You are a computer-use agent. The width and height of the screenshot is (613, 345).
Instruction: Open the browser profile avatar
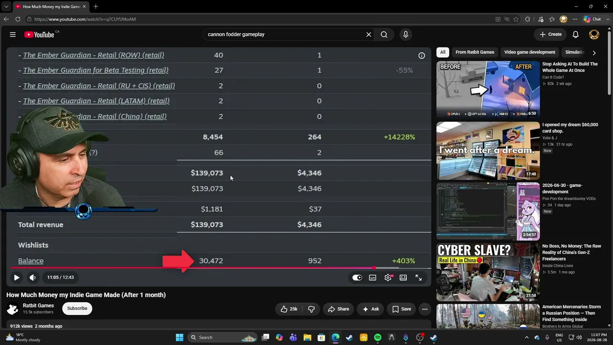(564, 19)
